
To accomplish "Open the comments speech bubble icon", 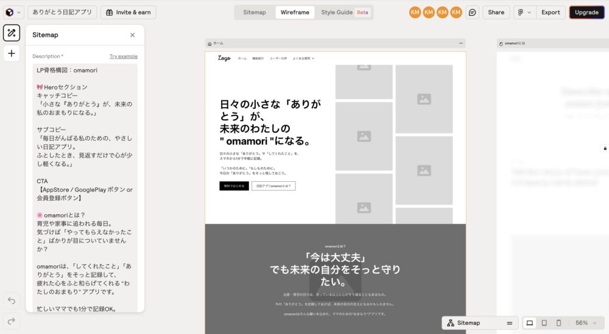I will point(472,12).
